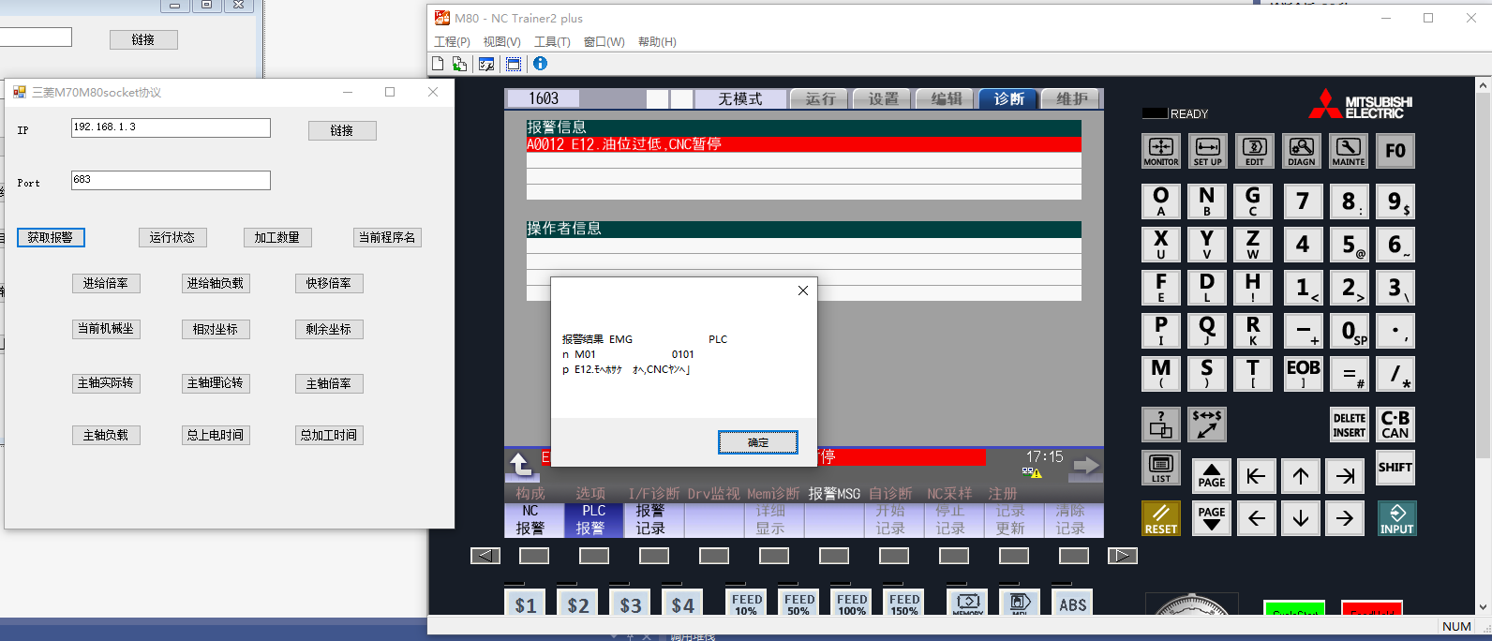Image resolution: width=1492 pixels, height=641 pixels.
Task: Click the SHIFT key
Action: tap(1395, 468)
